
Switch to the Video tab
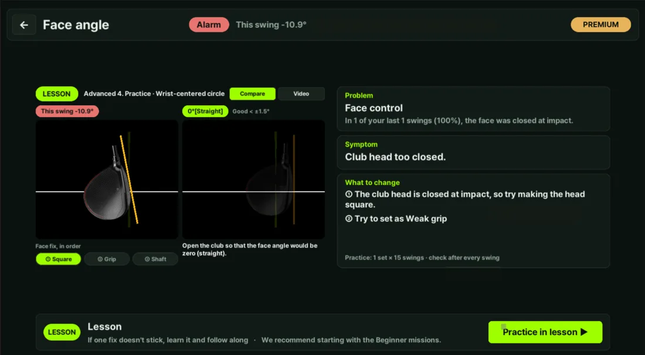[301, 94]
